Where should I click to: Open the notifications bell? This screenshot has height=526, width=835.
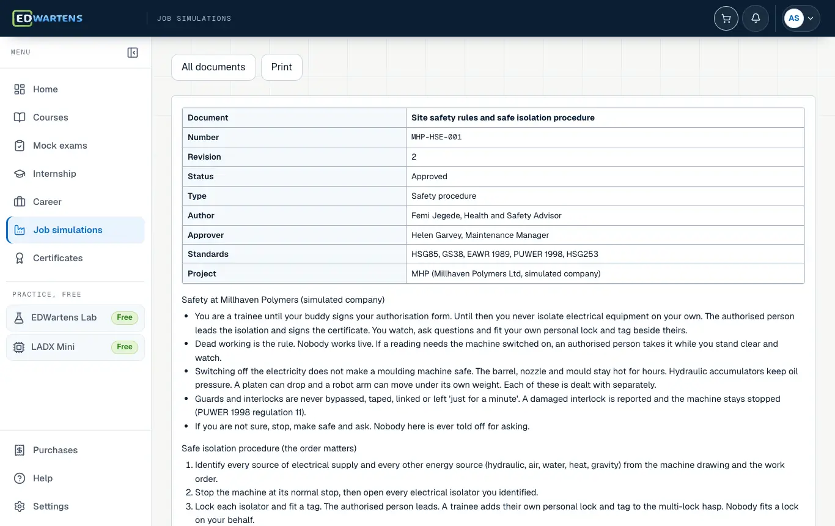tap(756, 18)
